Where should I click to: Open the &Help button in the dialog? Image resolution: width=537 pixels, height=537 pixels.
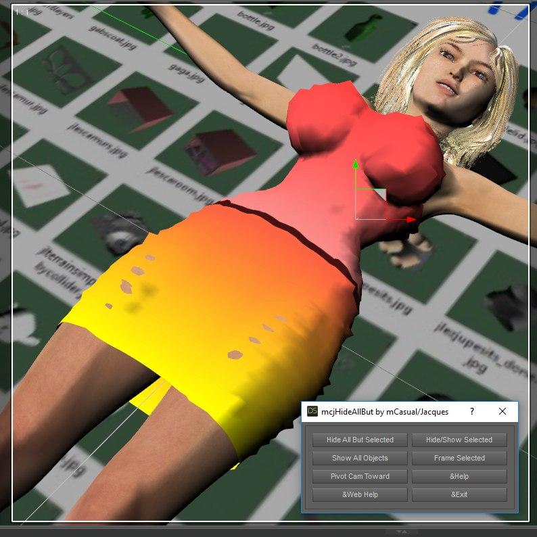[x=459, y=476]
